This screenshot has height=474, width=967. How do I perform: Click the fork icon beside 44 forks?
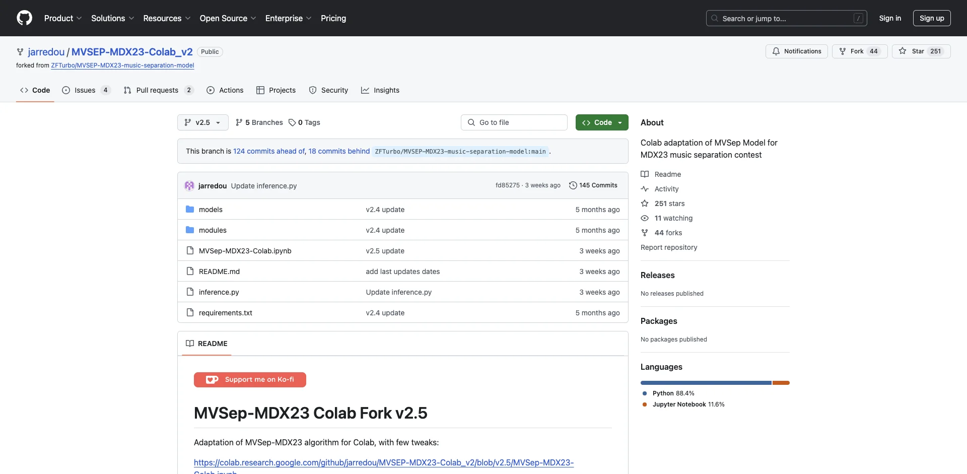(645, 233)
